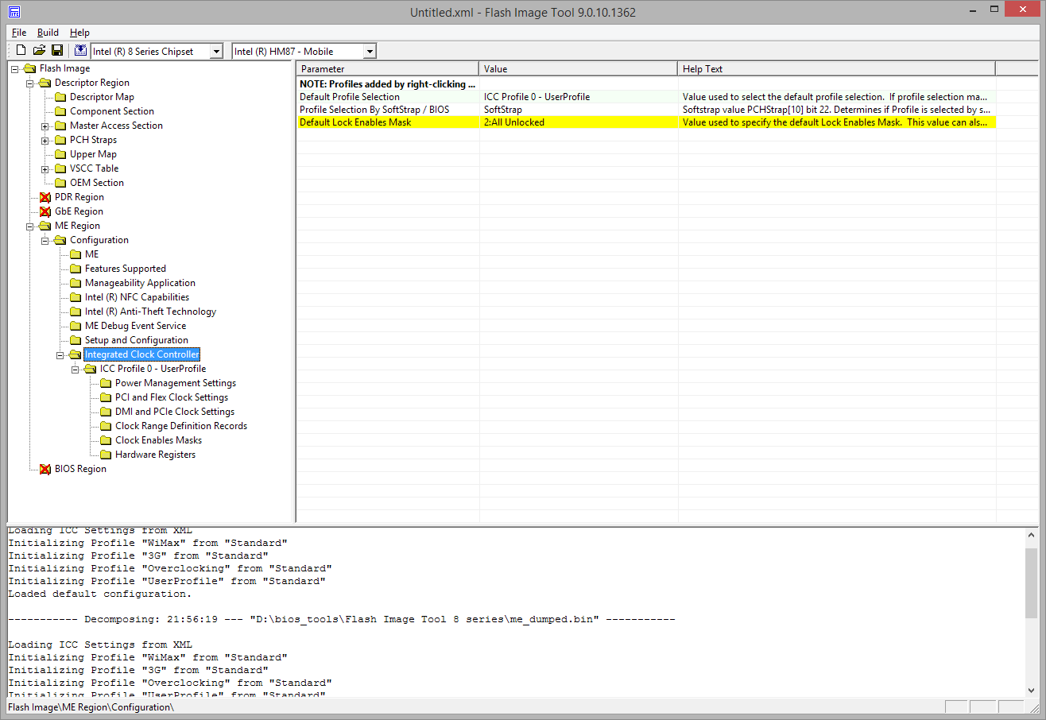The height and width of the screenshot is (720, 1046).
Task: Select the PCH Straps tree label
Action: pyautogui.click(x=93, y=140)
